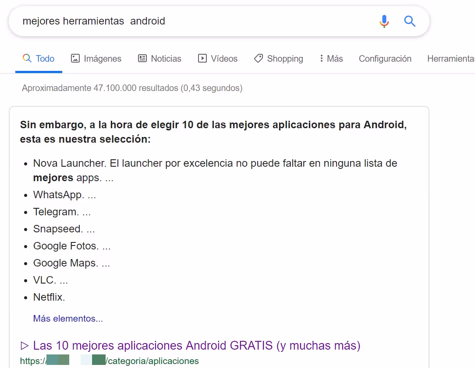Click the VLC list item
This screenshot has width=475, height=368.
50,280
